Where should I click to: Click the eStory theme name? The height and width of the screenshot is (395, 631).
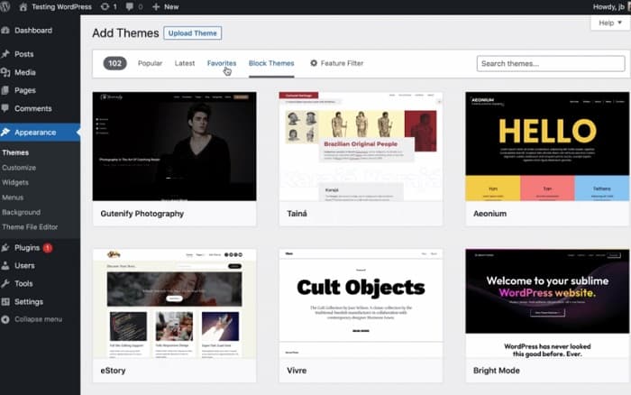(x=113, y=371)
